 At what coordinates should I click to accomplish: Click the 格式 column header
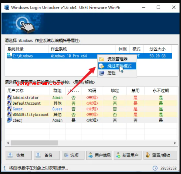click(x=136, y=49)
